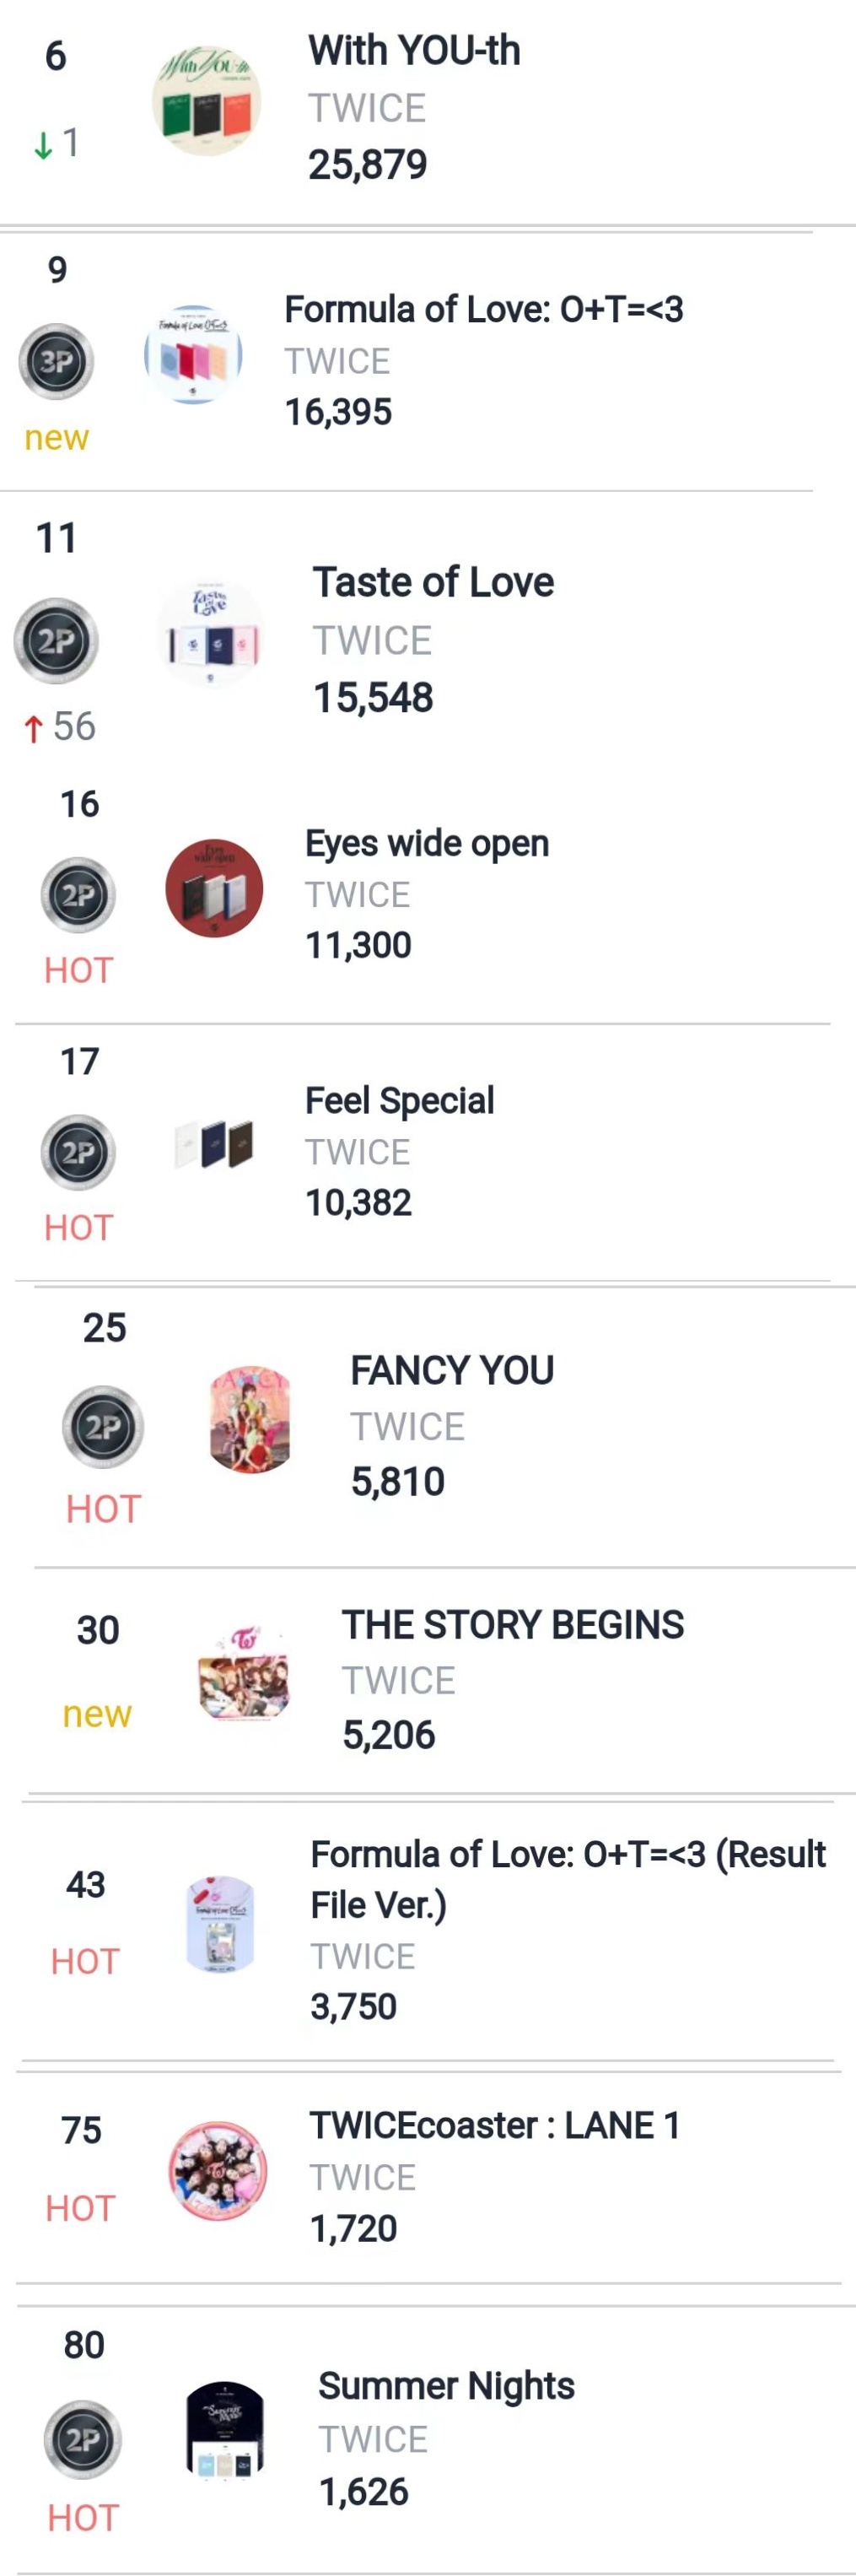Screen dimensions: 856x2576
Task: Select the Feel Special album cover image
Action: point(214,1144)
